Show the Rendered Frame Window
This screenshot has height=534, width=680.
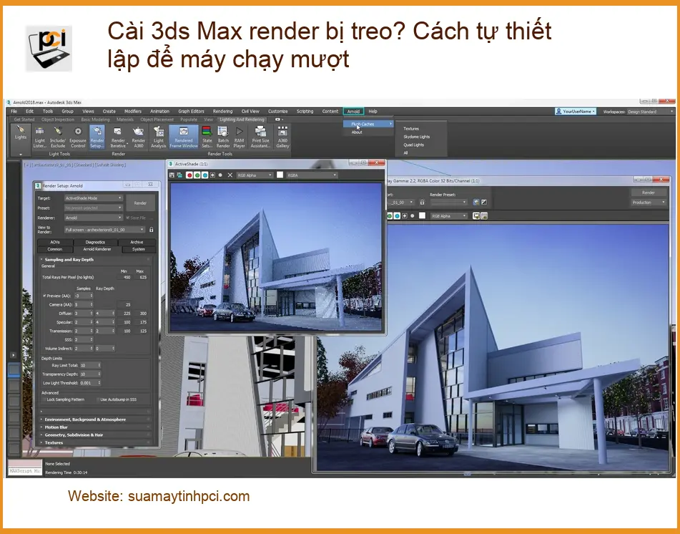[x=184, y=137]
